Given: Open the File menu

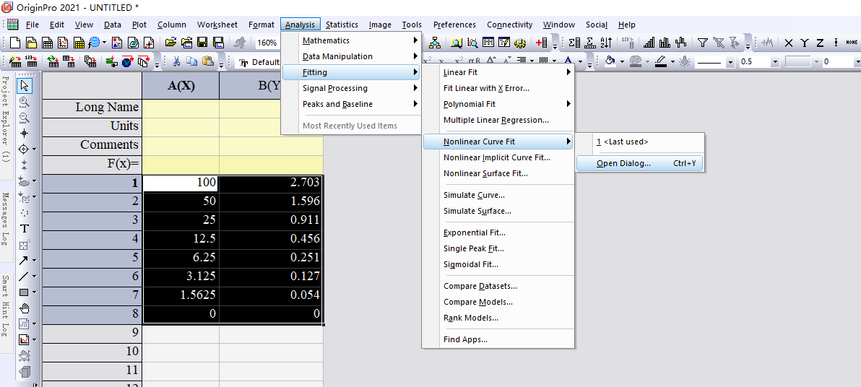Looking at the screenshot, I should (33, 25).
